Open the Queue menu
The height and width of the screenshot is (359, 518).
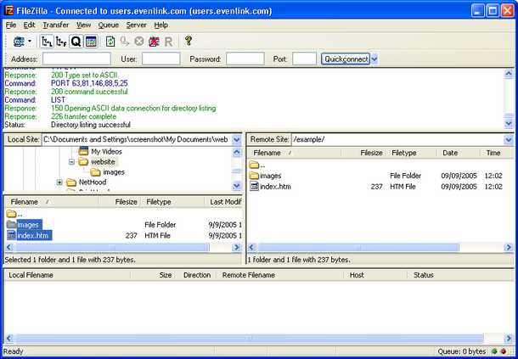[x=109, y=25]
